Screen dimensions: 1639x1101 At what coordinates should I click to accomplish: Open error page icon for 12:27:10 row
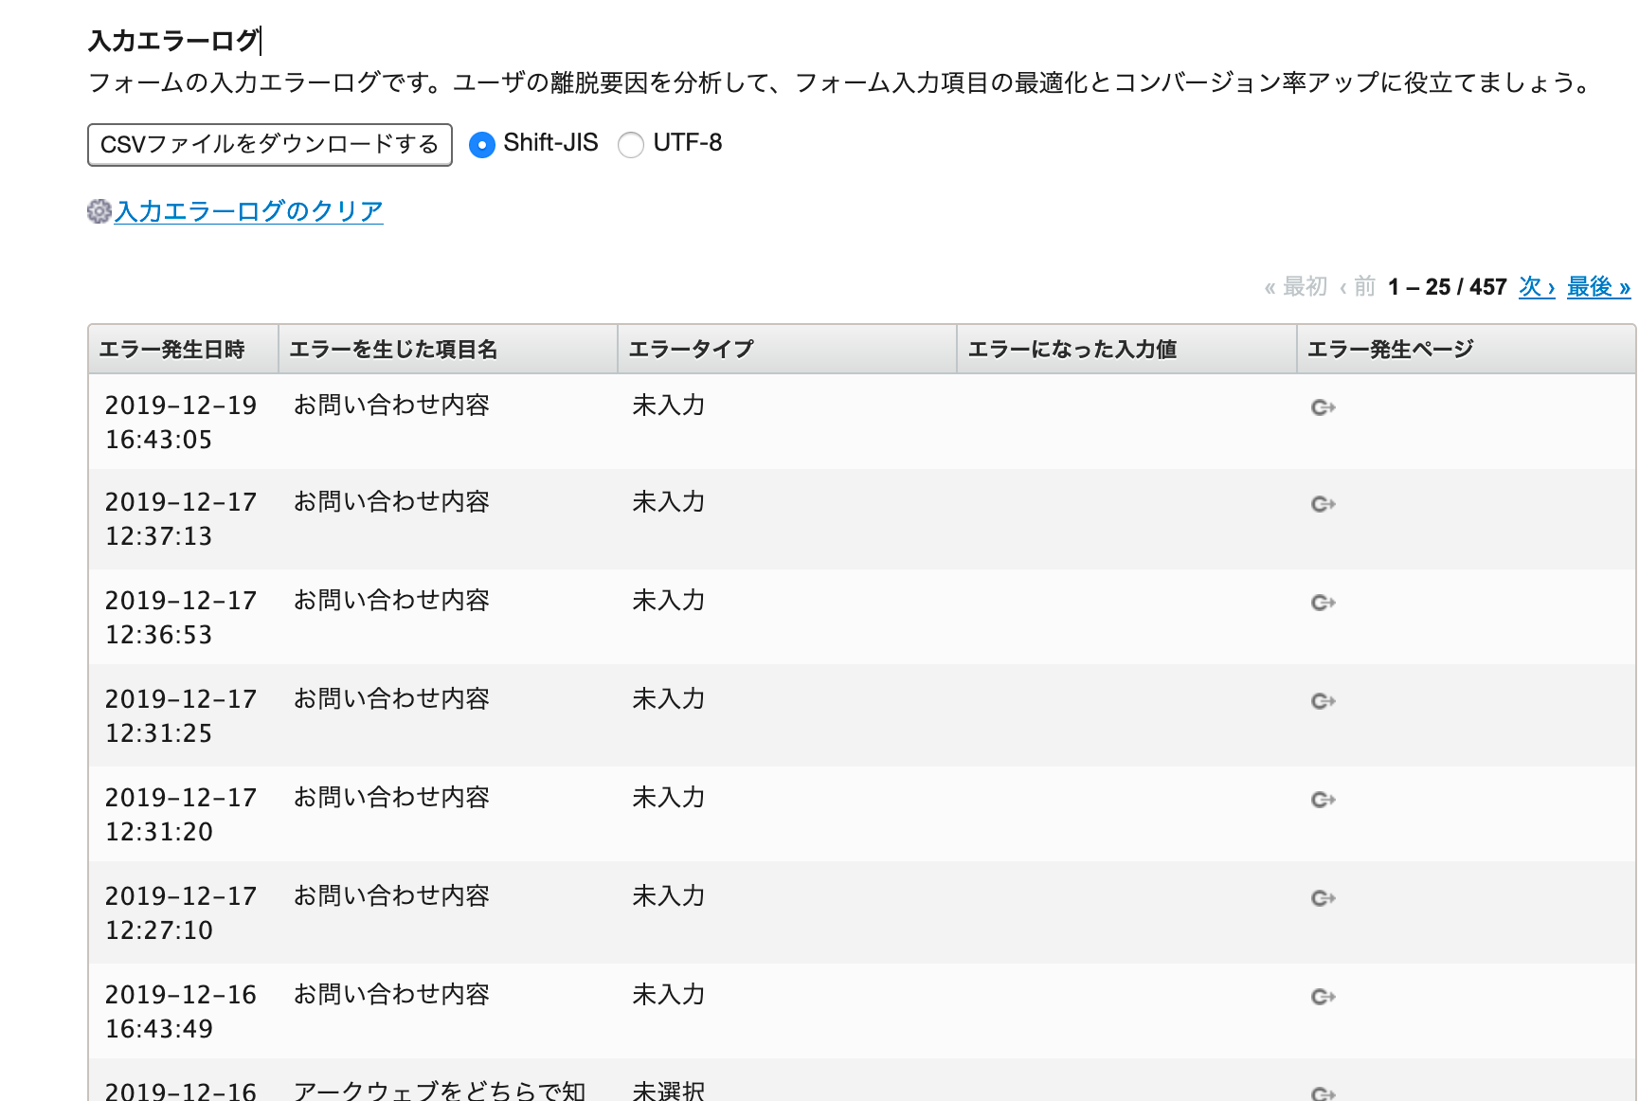click(x=1323, y=898)
